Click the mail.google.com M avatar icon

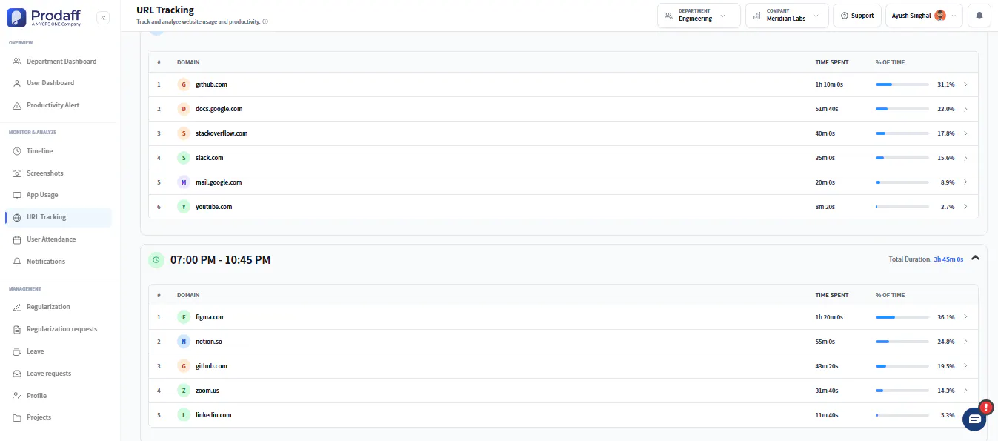[184, 182]
